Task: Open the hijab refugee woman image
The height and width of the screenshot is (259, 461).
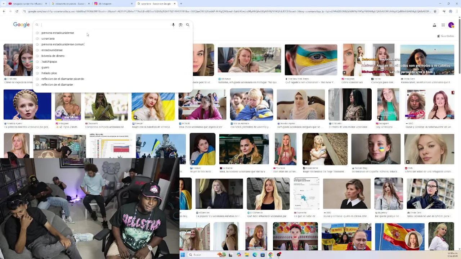Action: pos(301,105)
